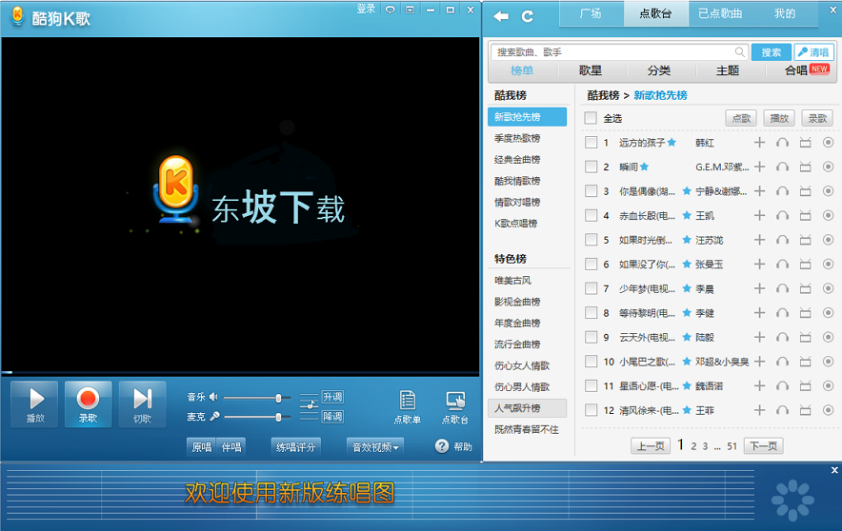Start recording with the 录歌 button
Screen dimensions: 842x531
88,403
